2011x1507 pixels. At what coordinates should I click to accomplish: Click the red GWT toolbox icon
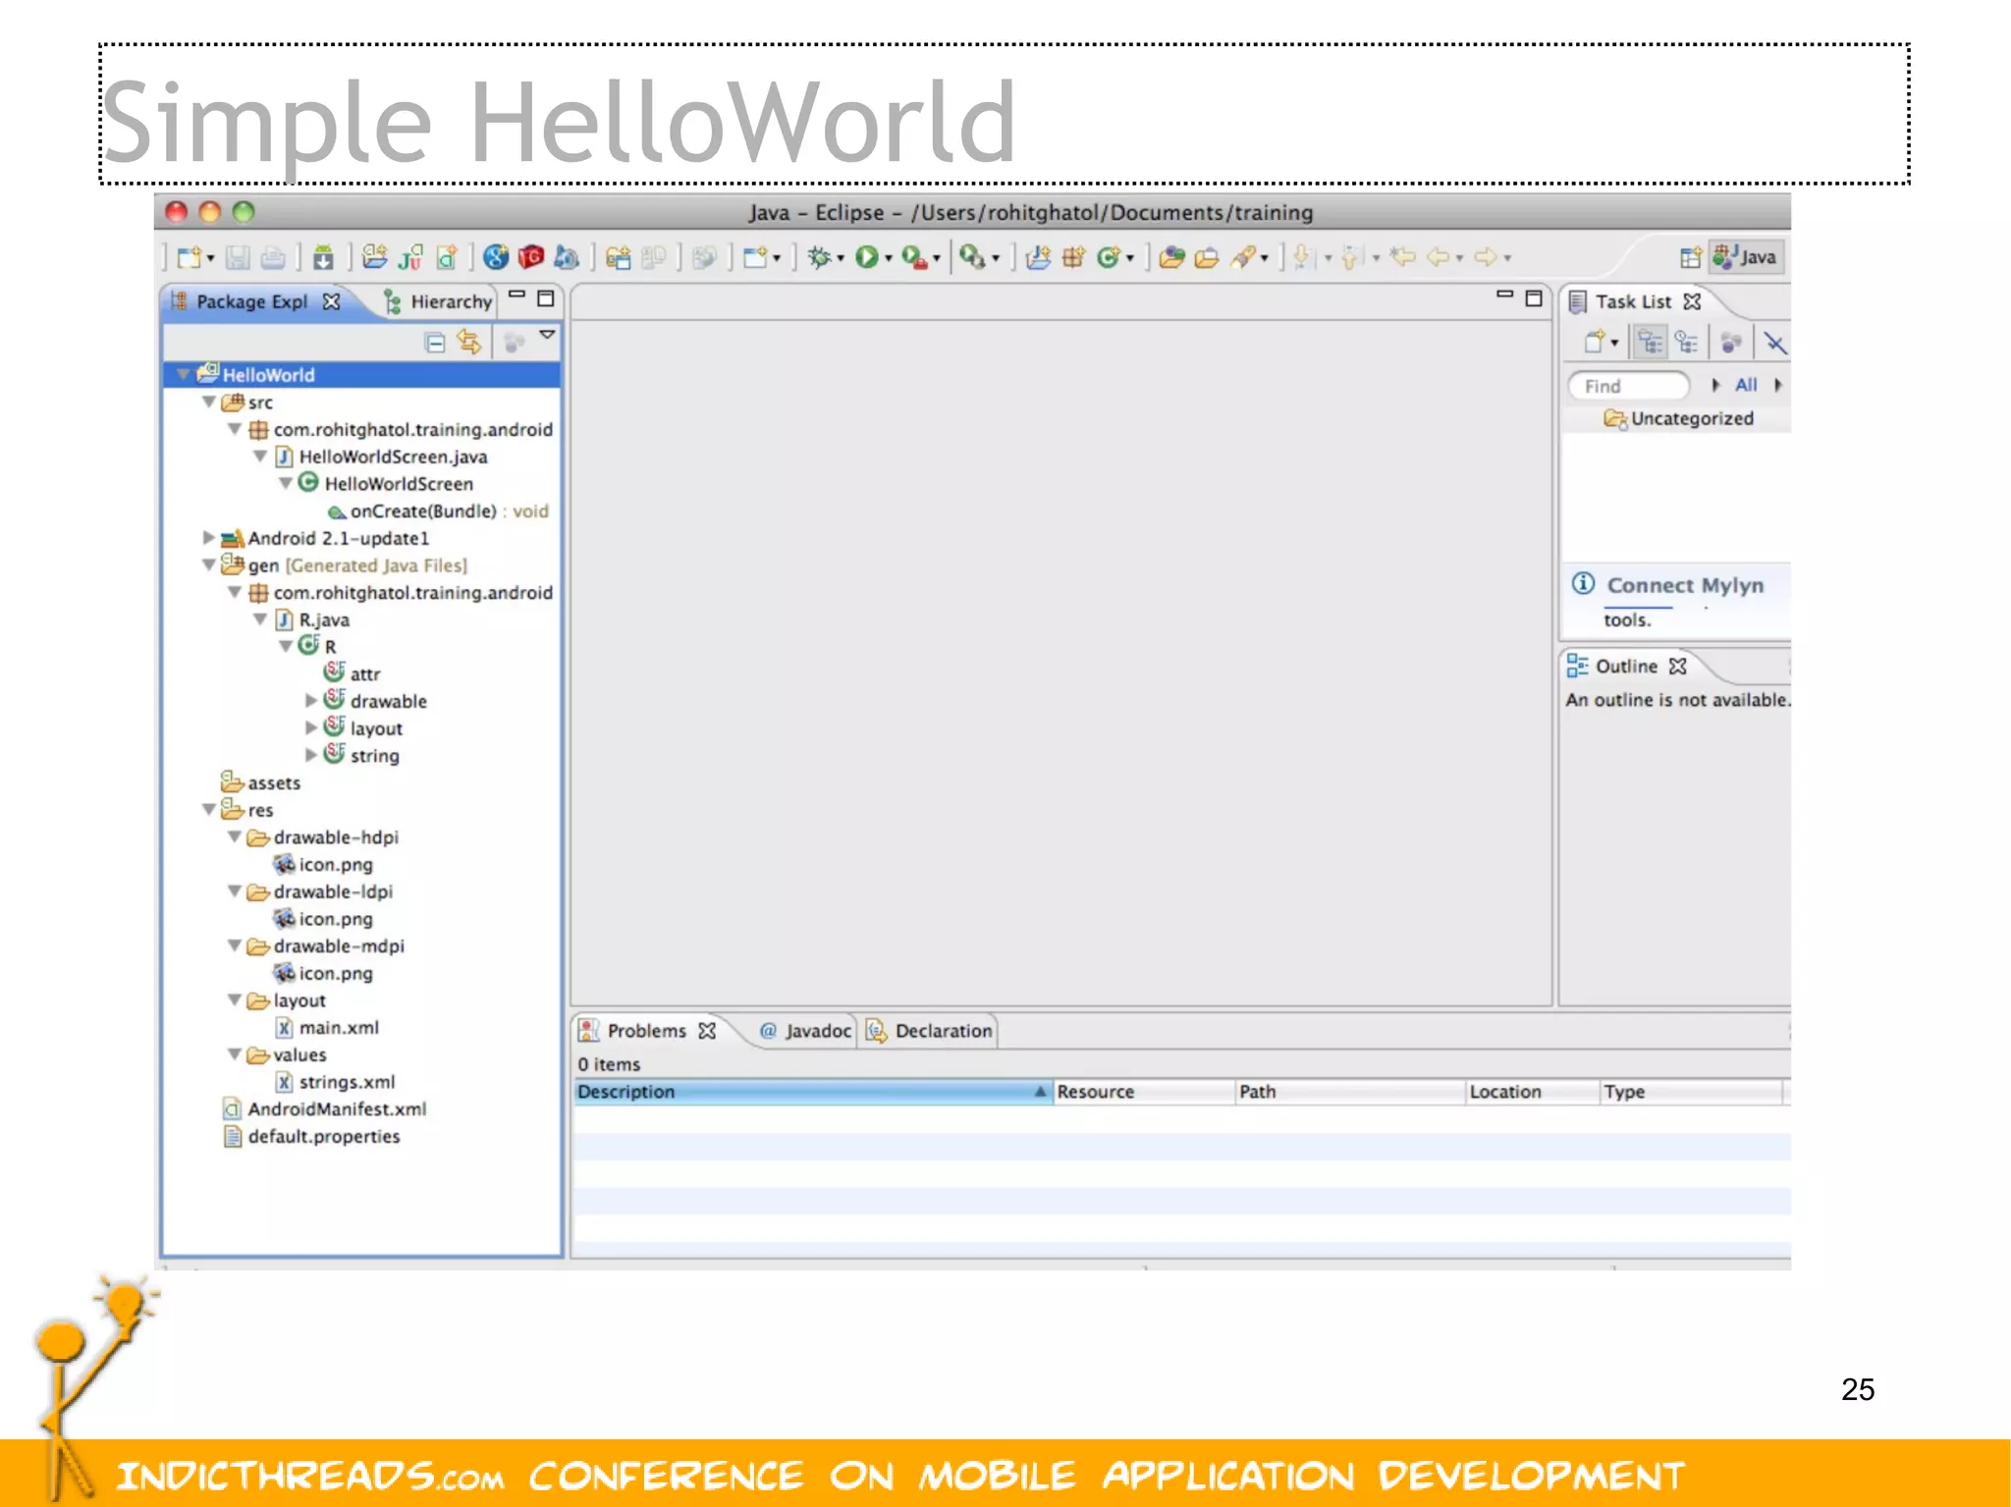tap(531, 257)
